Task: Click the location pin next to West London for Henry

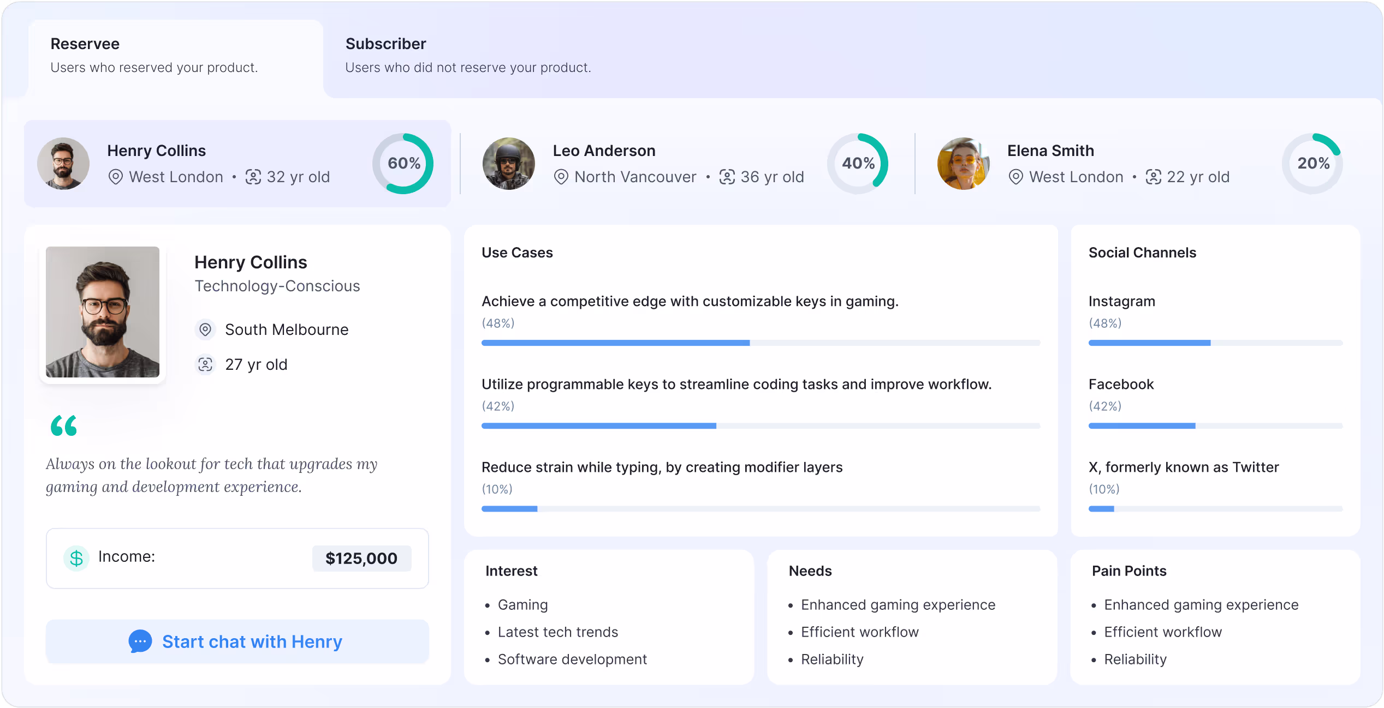Action: [x=116, y=177]
